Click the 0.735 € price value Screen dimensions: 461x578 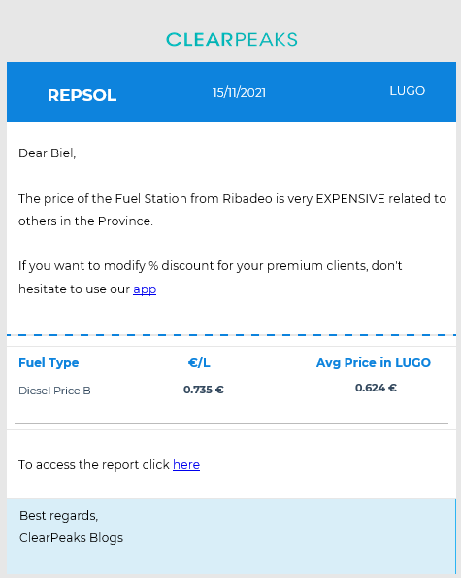tap(204, 390)
